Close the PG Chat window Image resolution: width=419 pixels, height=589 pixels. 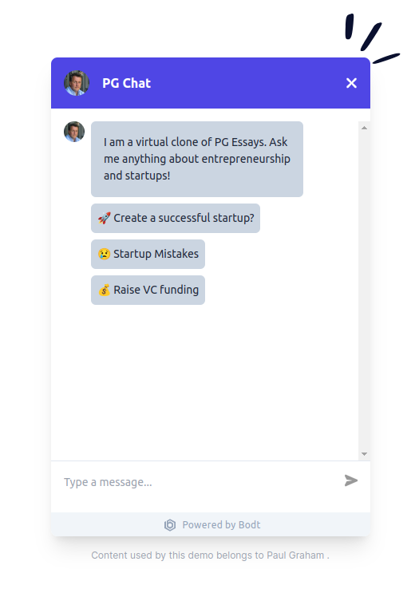(x=351, y=83)
